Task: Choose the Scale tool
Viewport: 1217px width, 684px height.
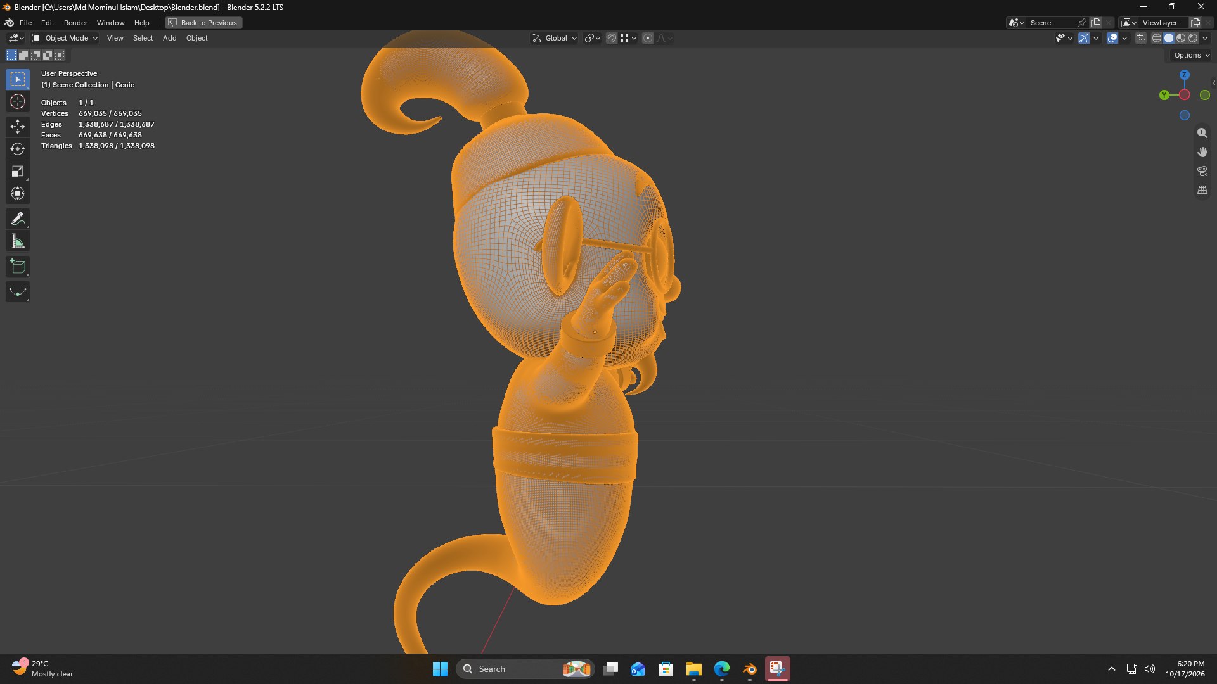Action: pyautogui.click(x=18, y=171)
